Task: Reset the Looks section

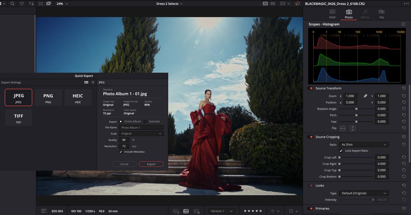Action: [404, 186]
